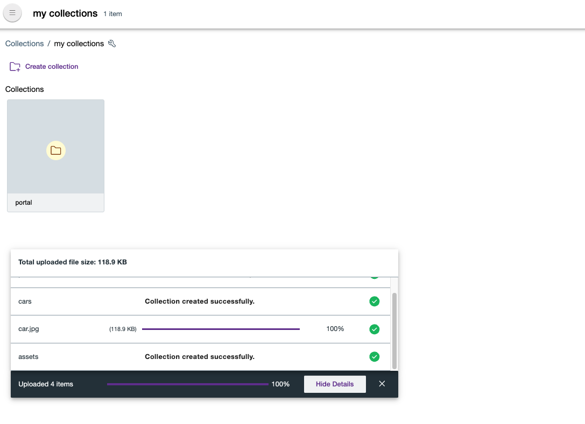Click the upload details list scrollbar
Screen dimensions: 585x424
coord(394,331)
